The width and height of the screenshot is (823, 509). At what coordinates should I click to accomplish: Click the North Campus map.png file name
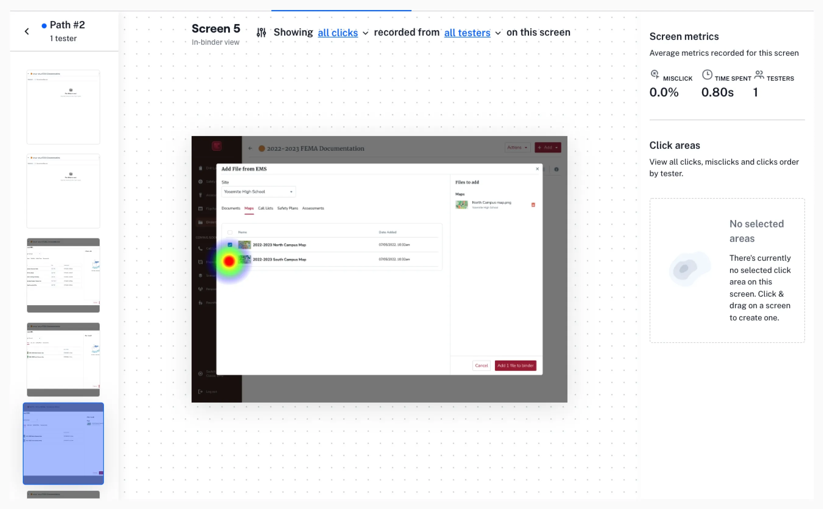pyautogui.click(x=491, y=203)
